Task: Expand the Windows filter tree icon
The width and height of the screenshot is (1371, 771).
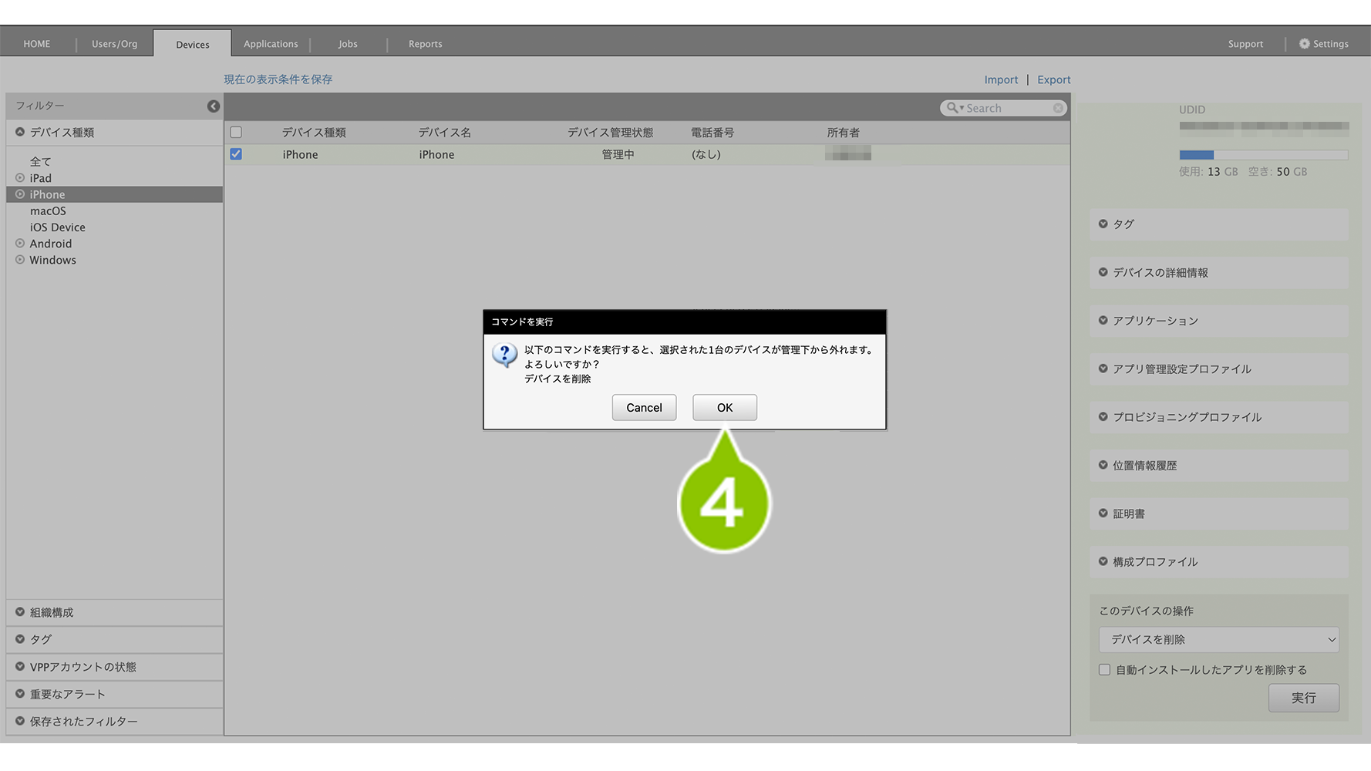Action: click(20, 260)
